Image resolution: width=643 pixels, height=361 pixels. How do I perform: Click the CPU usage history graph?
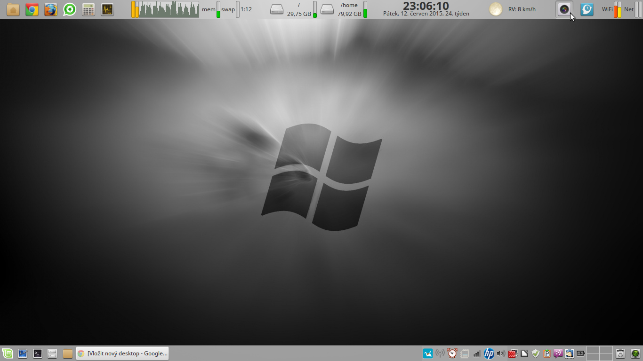click(x=169, y=9)
